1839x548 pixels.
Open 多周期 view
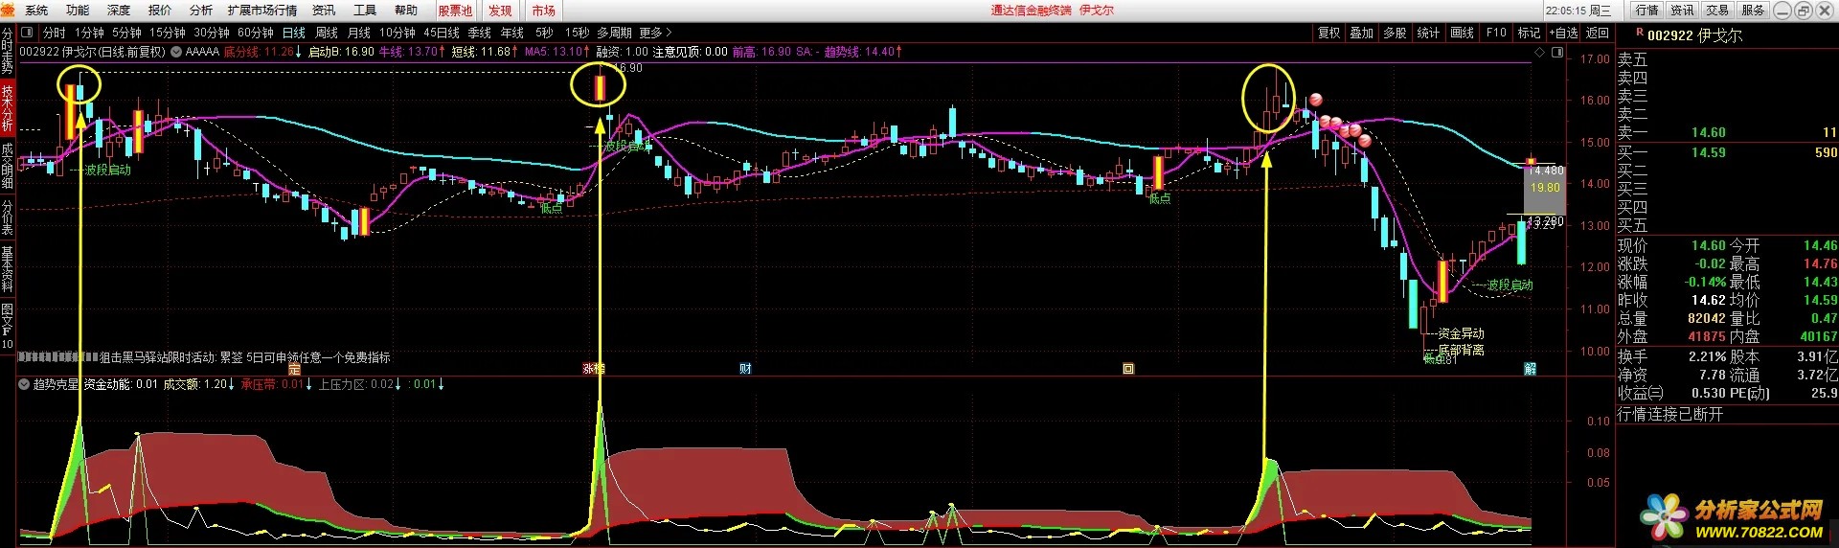614,33
